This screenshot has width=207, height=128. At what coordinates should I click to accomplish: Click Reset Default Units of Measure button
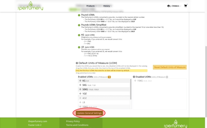click(170, 67)
